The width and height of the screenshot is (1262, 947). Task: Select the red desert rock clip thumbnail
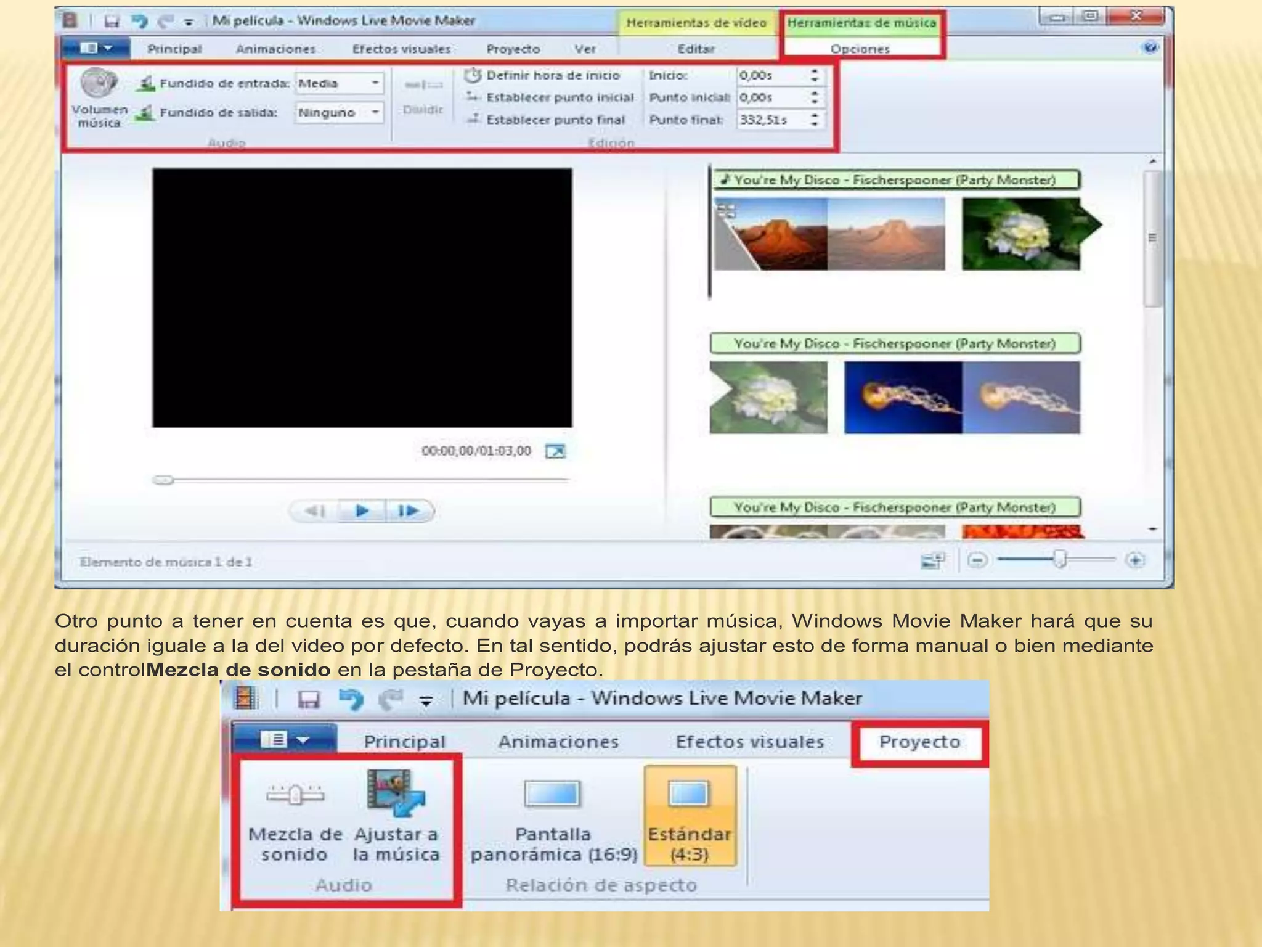[x=828, y=234]
